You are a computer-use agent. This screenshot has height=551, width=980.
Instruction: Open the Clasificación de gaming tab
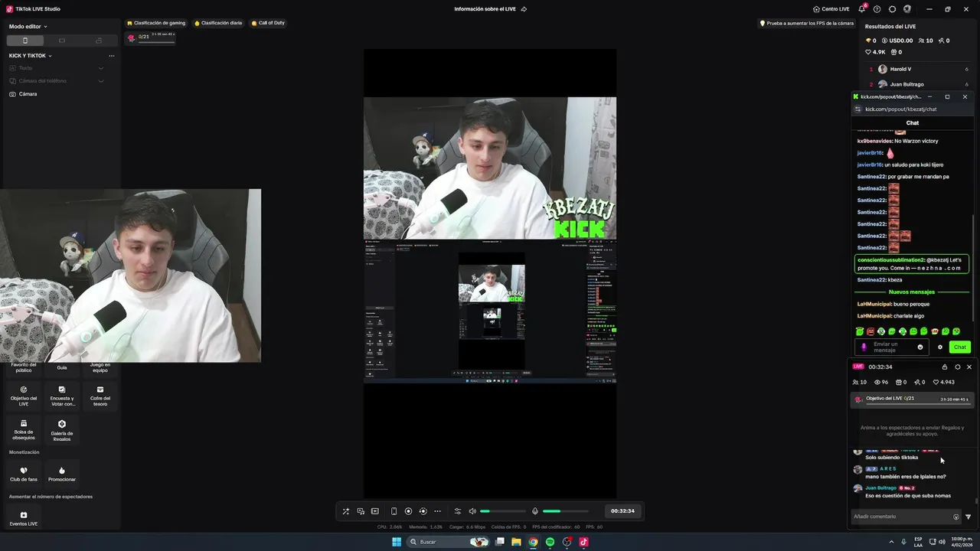click(156, 23)
